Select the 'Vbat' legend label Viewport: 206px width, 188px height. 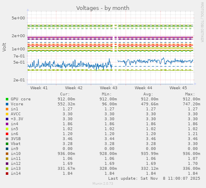(x=16, y=144)
